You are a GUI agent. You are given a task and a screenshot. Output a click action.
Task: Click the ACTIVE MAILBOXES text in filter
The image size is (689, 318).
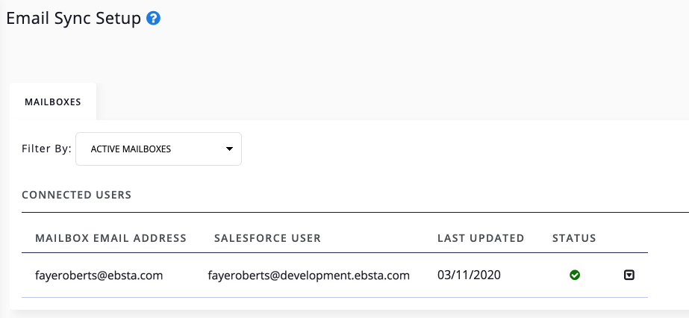[x=131, y=149]
